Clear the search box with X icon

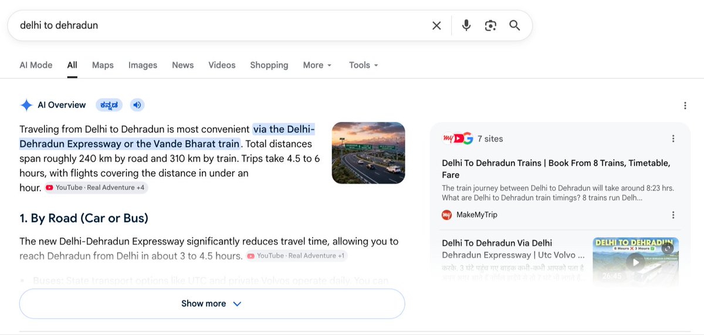point(436,25)
